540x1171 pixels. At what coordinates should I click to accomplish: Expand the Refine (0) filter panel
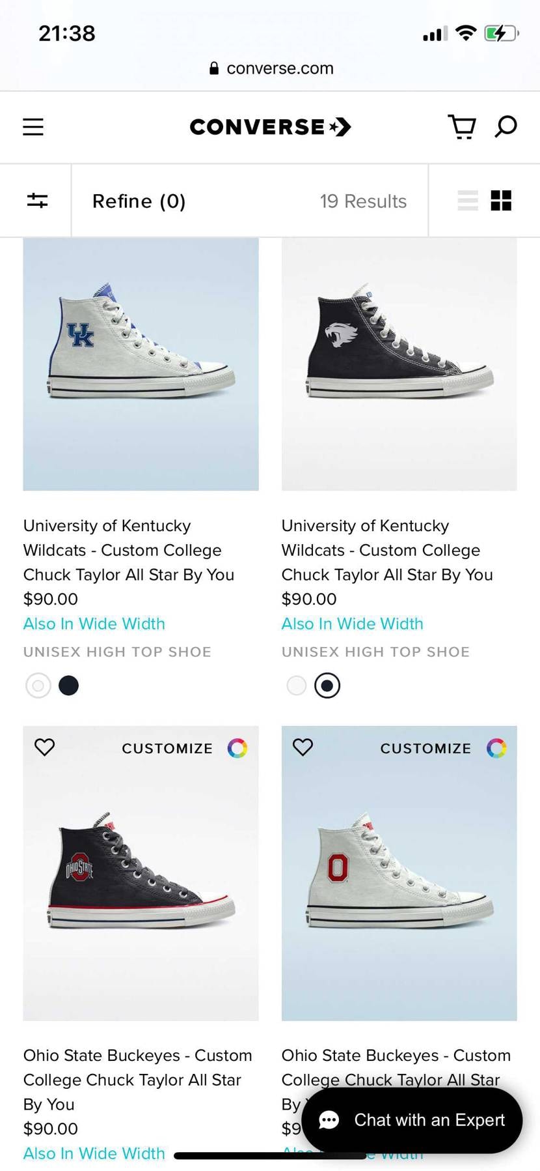point(139,201)
